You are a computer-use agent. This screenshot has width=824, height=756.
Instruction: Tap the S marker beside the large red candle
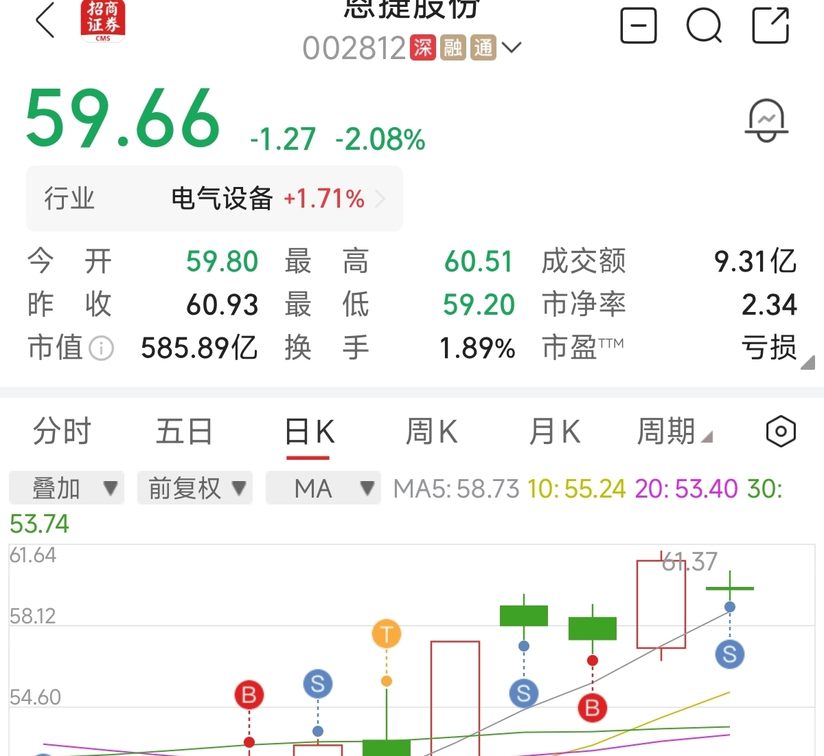click(x=524, y=693)
